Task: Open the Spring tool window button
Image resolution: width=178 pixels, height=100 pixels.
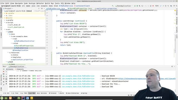Action: click(x=84, y=93)
